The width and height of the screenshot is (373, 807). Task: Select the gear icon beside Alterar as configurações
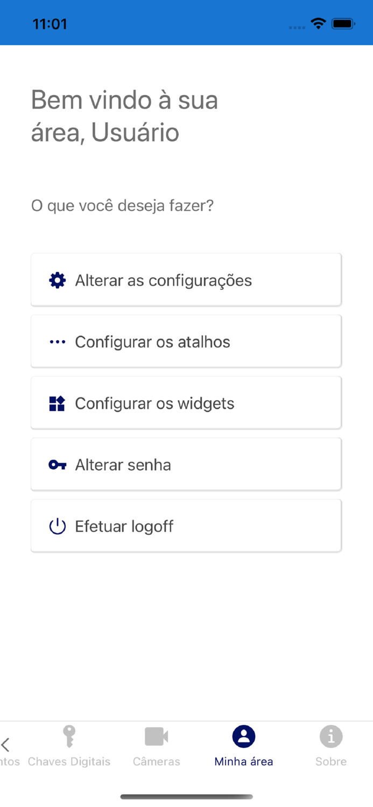pos(57,280)
